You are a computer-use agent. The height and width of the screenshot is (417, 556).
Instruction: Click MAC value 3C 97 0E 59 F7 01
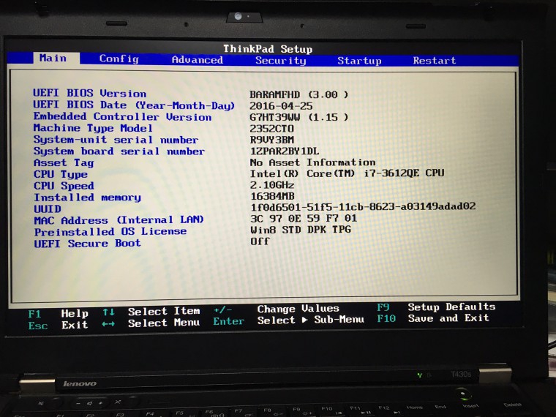pos(304,219)
